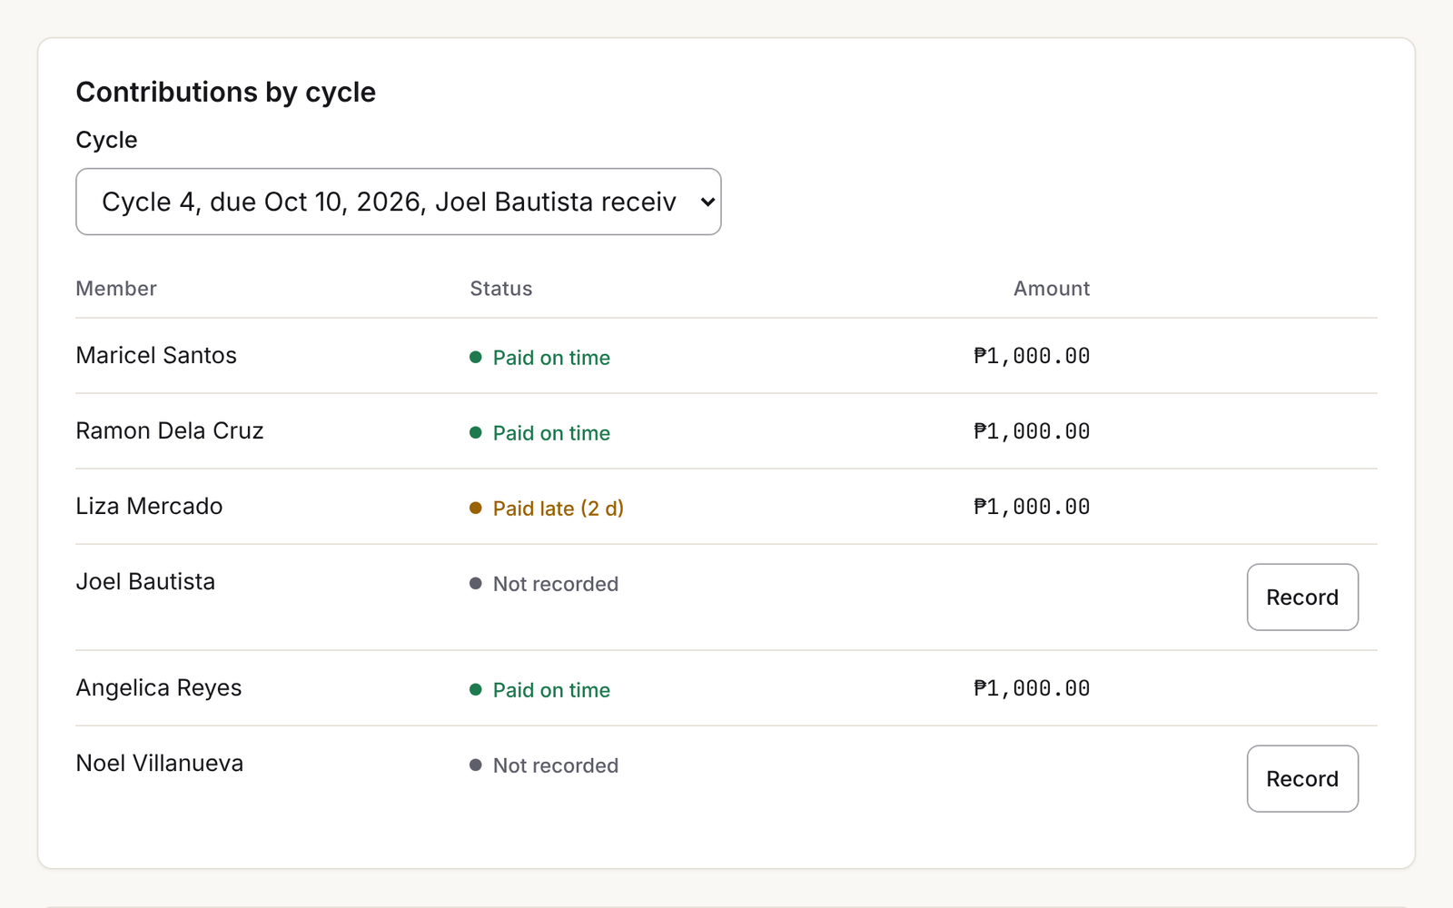Image resolution: width=1453 pixels, height=908 pixels.
Task: Click Maricel Santos's ₱1,000.00 amount
Action: coord(1032,356)
